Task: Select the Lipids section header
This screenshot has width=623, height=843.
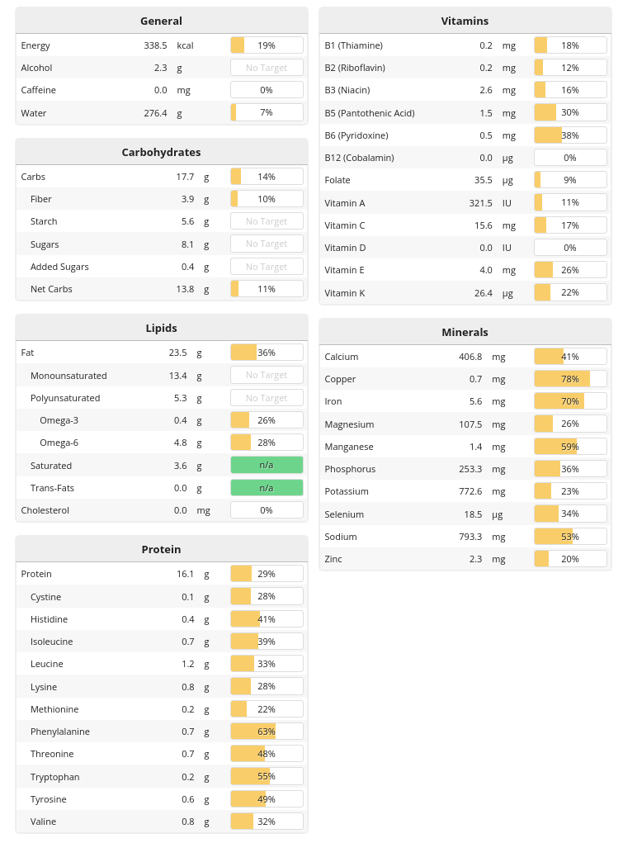Action: pyautogui.click(x=162, y=328)
